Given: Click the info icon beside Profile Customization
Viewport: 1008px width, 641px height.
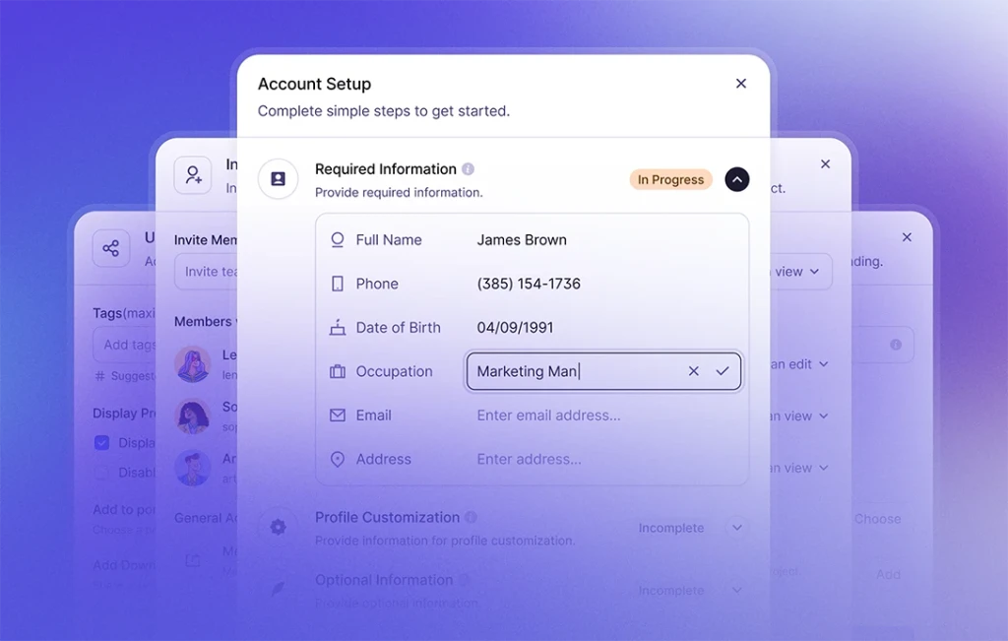Looking at the screenshot, I should [x=472, y=518].
